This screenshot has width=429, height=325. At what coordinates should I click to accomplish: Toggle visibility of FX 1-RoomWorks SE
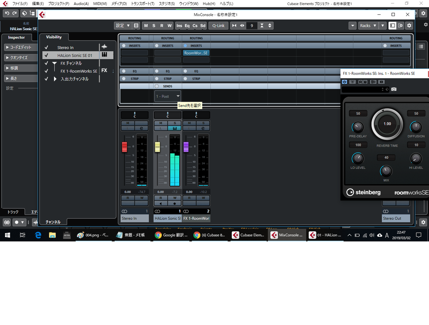click(x=46, y=71)
